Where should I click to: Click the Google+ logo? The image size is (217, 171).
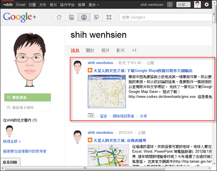pyautogui.click(x=20, y=17)
